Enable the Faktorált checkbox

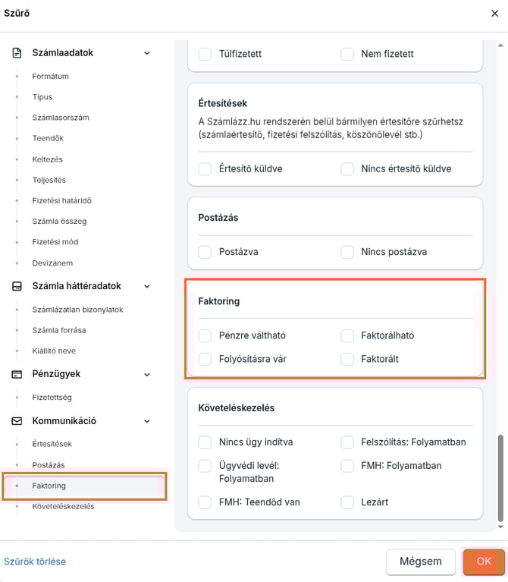[347, 359]
